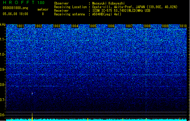
Task: Click the 0.9 kHz axis label
Action: (x=3, y=70)
